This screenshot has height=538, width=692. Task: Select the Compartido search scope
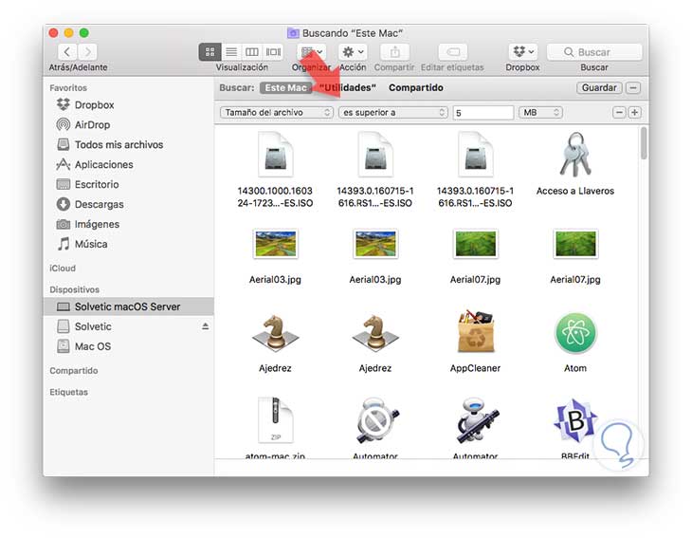pyautogui.click(x=416, y=88)
